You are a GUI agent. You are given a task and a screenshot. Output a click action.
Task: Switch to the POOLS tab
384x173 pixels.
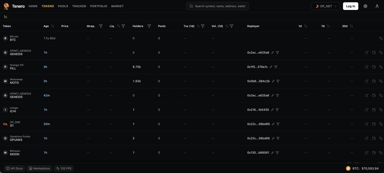click(x=63, y=6)
